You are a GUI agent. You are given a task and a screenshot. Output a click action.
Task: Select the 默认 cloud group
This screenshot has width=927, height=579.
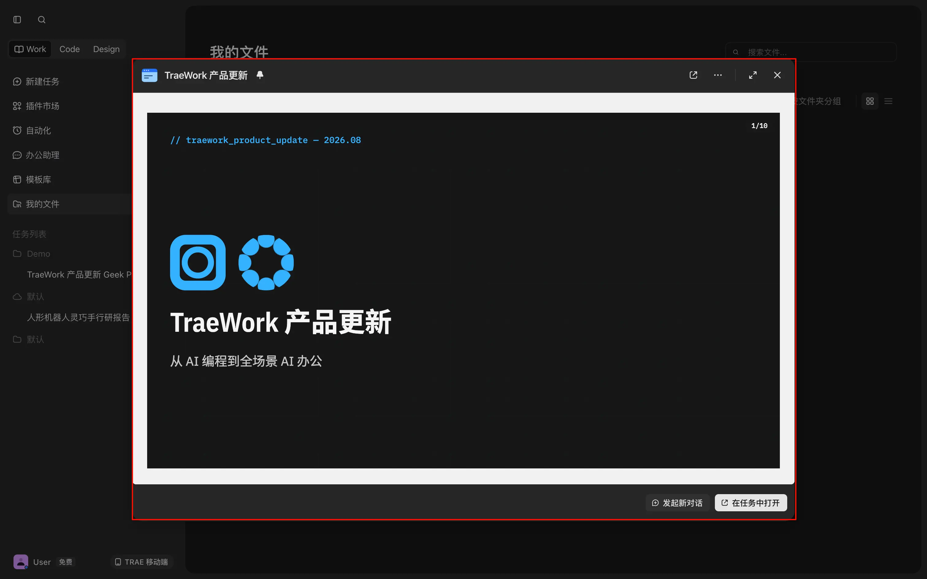pyautogui.click(x=29, y=297)
